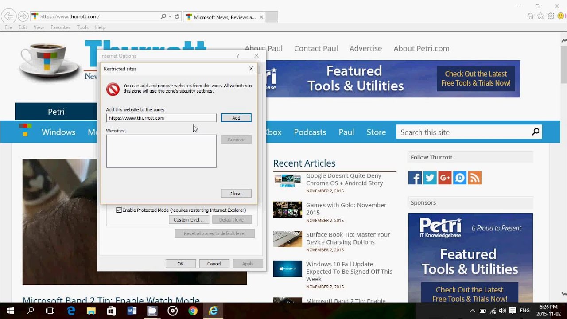Open the View menu
This screenshot has width=567, height=319.
[x=39, y=27]
